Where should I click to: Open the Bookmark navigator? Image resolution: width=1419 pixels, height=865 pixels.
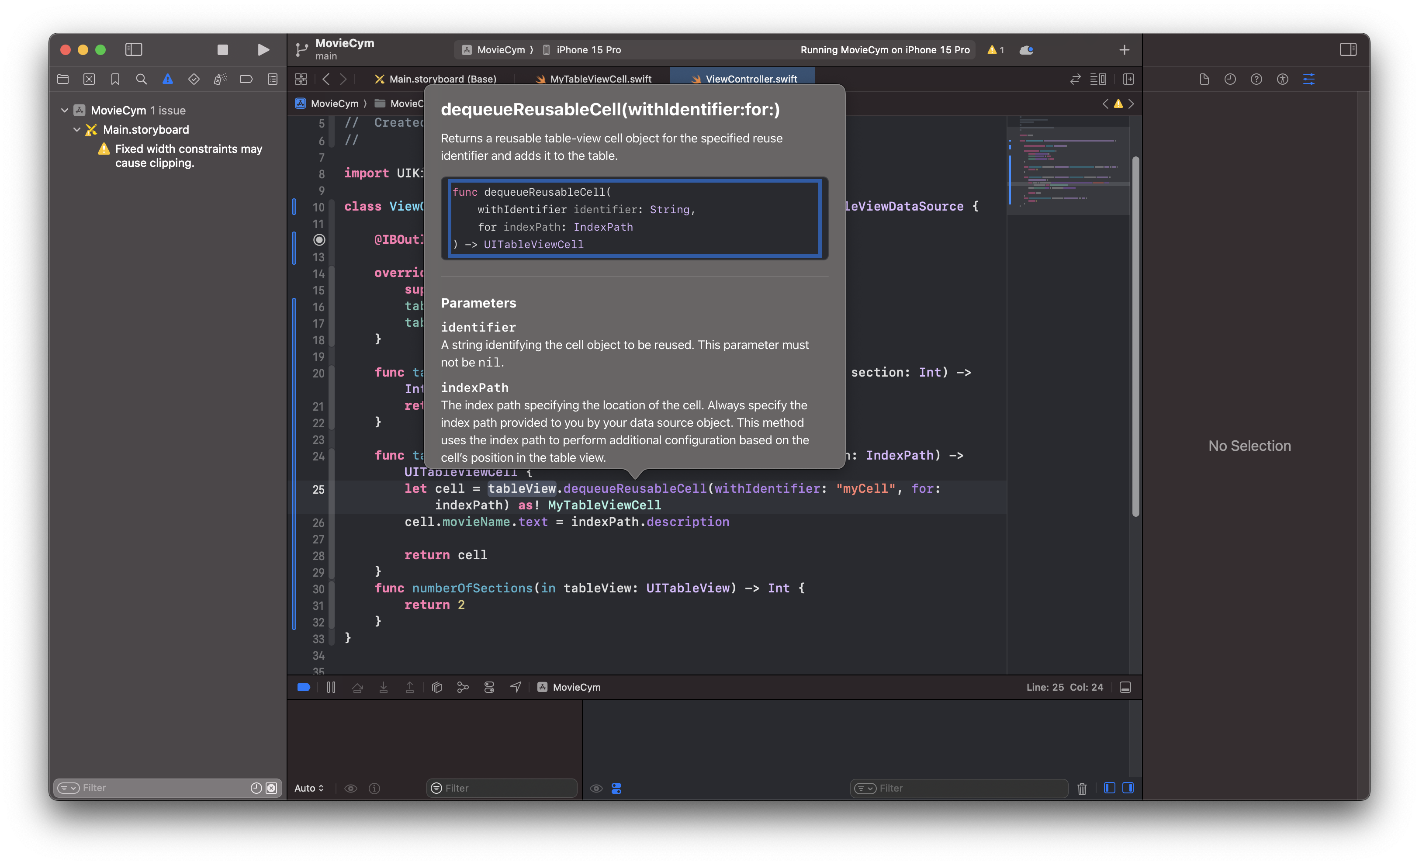pyautogui.click(x=115, y=80)
